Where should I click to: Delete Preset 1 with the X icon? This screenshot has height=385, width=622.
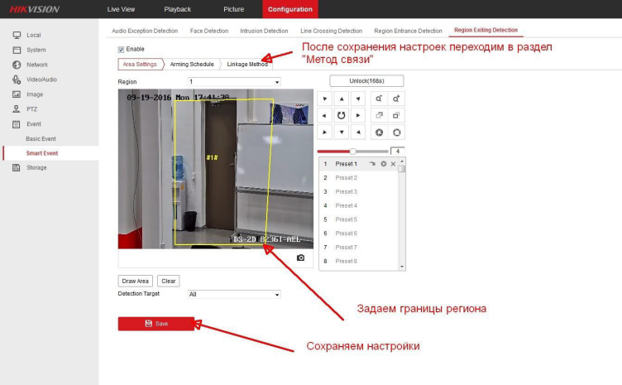pos(393,164)
